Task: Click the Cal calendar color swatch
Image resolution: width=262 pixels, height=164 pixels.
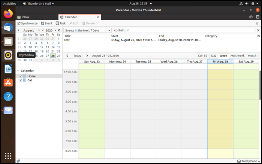Action: coord(24,80)
